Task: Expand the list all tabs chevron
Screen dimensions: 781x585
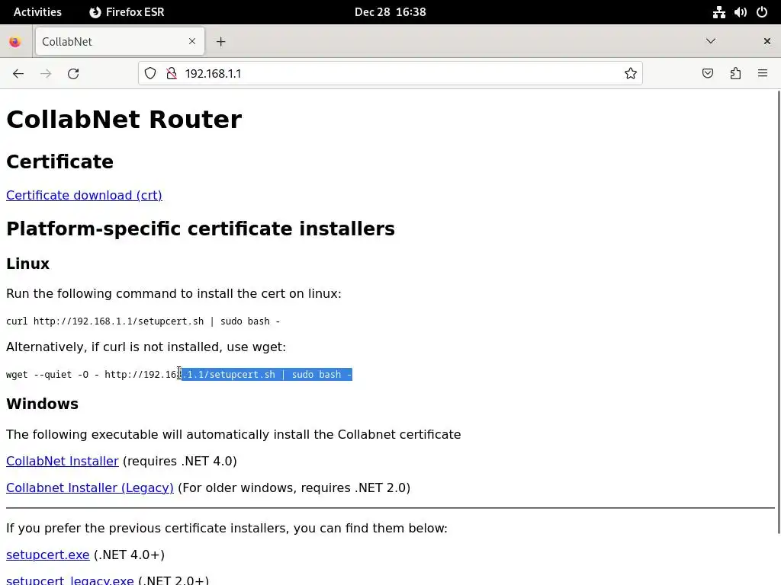Action: pyautogui.click(x=711, y=41)
